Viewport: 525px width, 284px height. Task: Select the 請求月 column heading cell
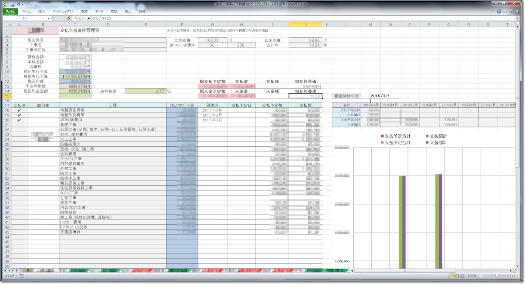point(213,105)
